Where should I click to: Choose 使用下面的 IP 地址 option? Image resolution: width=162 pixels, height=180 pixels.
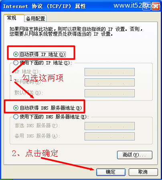[16, 63]
